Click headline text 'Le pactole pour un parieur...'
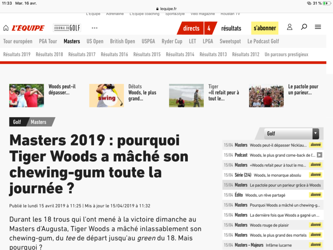 (x=303, y=90)
